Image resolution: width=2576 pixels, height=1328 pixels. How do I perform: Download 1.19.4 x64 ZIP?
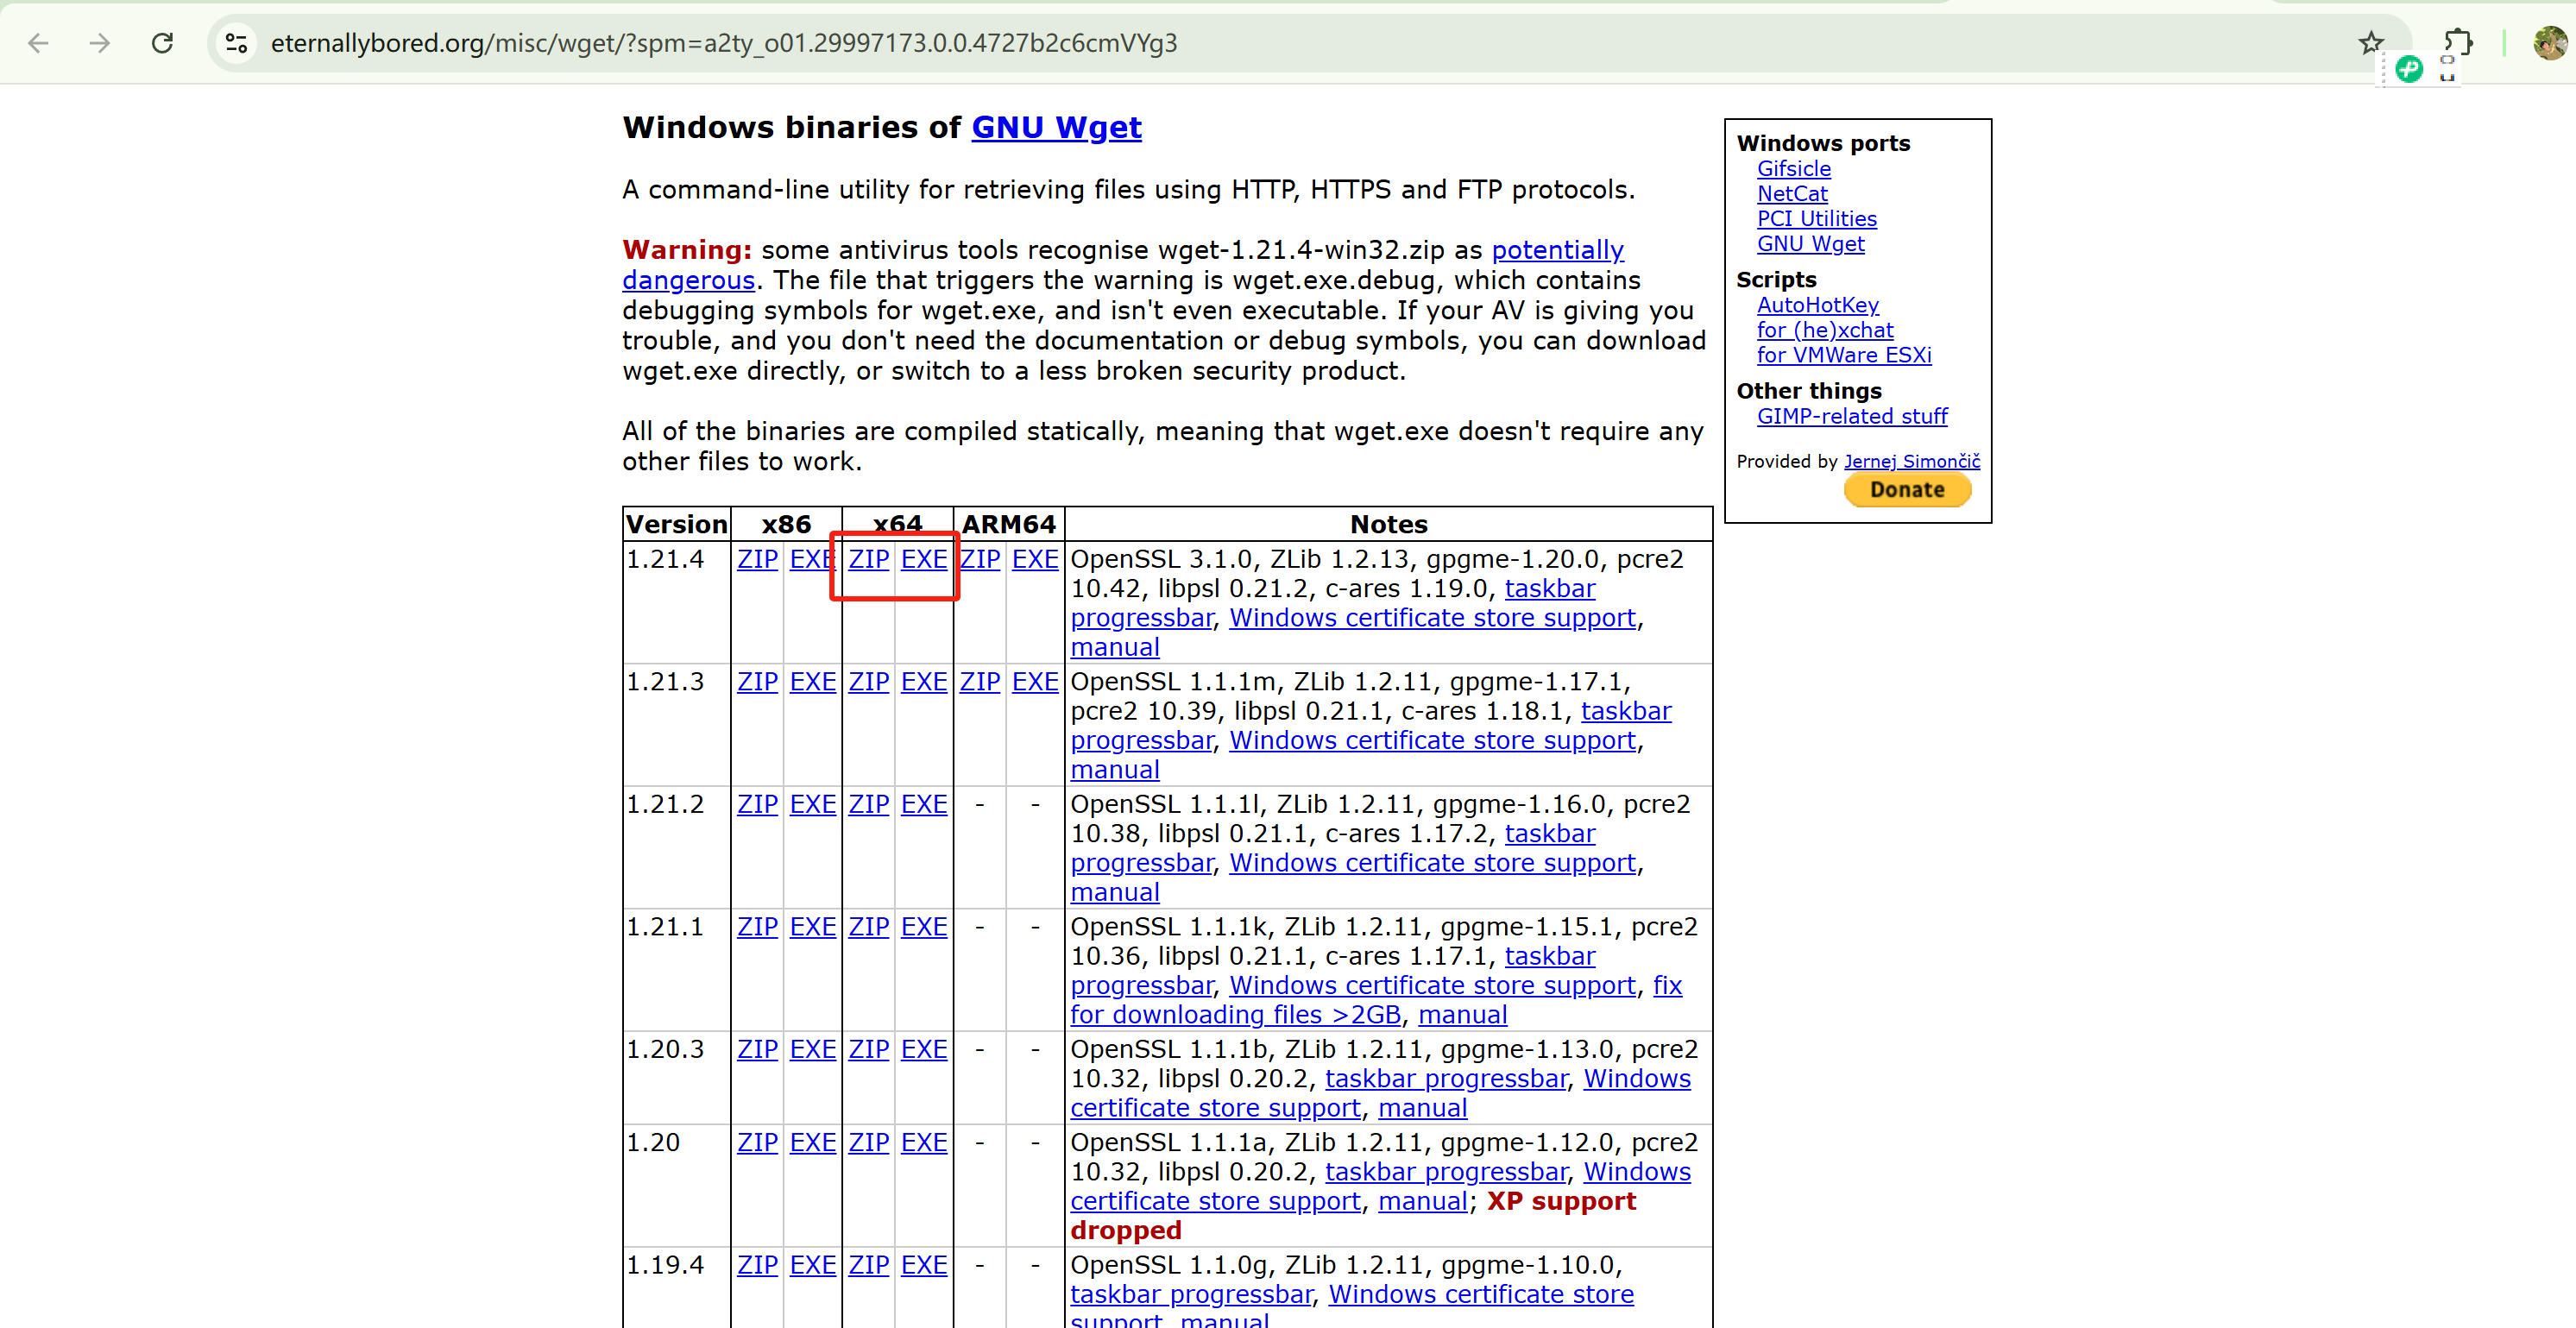[x=868, y=1265]
